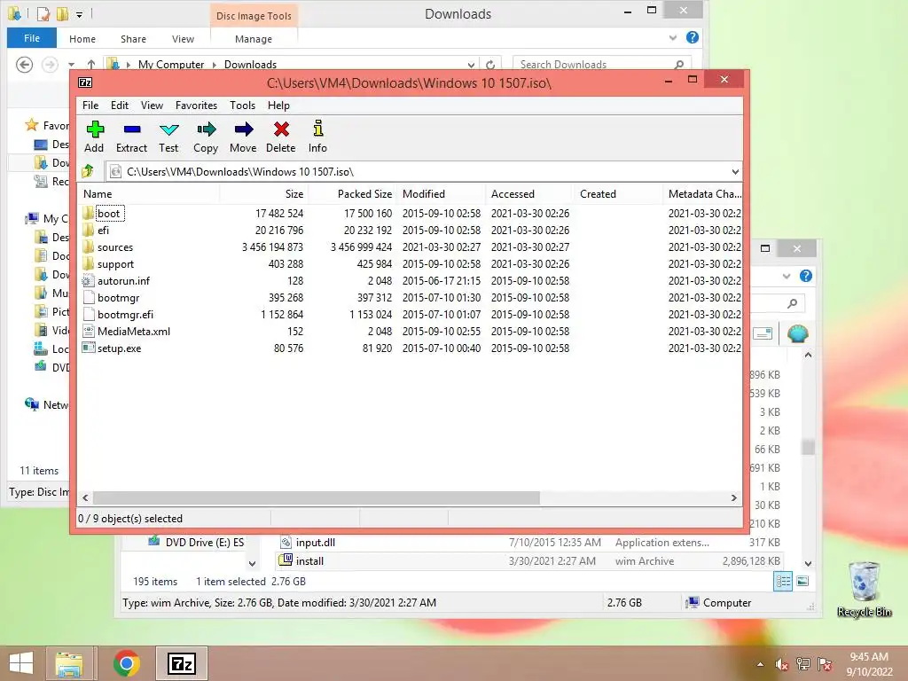Open the Help menu
The width and height of the screenshot is (908, 681).
click(x=278, y=106)
